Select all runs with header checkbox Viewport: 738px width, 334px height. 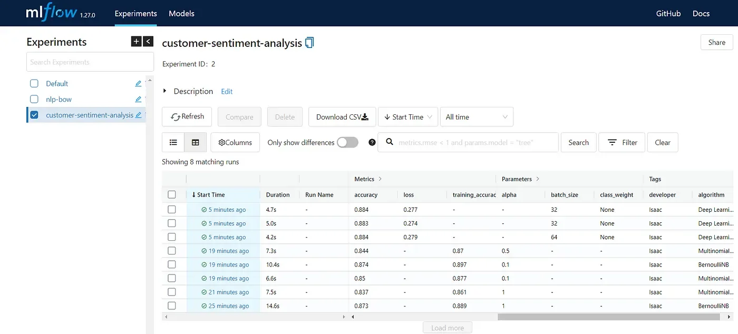click(x=171, y=194)
